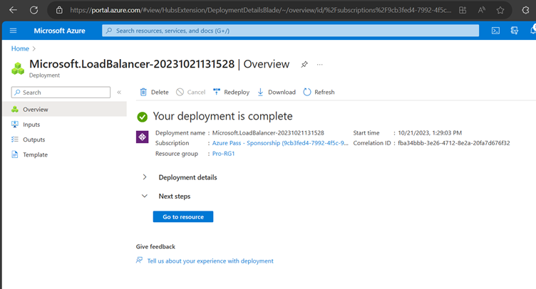Select Overview in side menu
Image resolution: width=536 pixels, height=289 pixels.
click(x=65, y=109)
